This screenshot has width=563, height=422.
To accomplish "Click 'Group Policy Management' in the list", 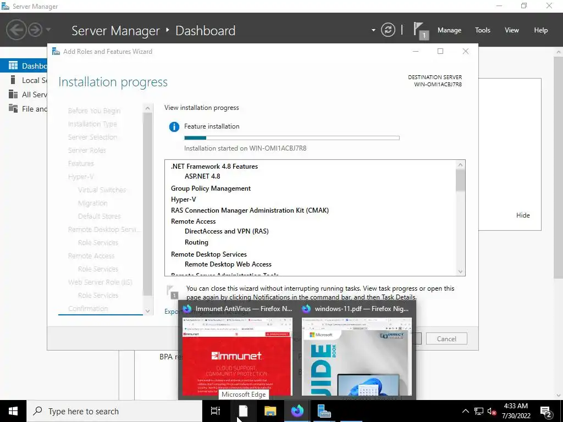I will (211, 188).
